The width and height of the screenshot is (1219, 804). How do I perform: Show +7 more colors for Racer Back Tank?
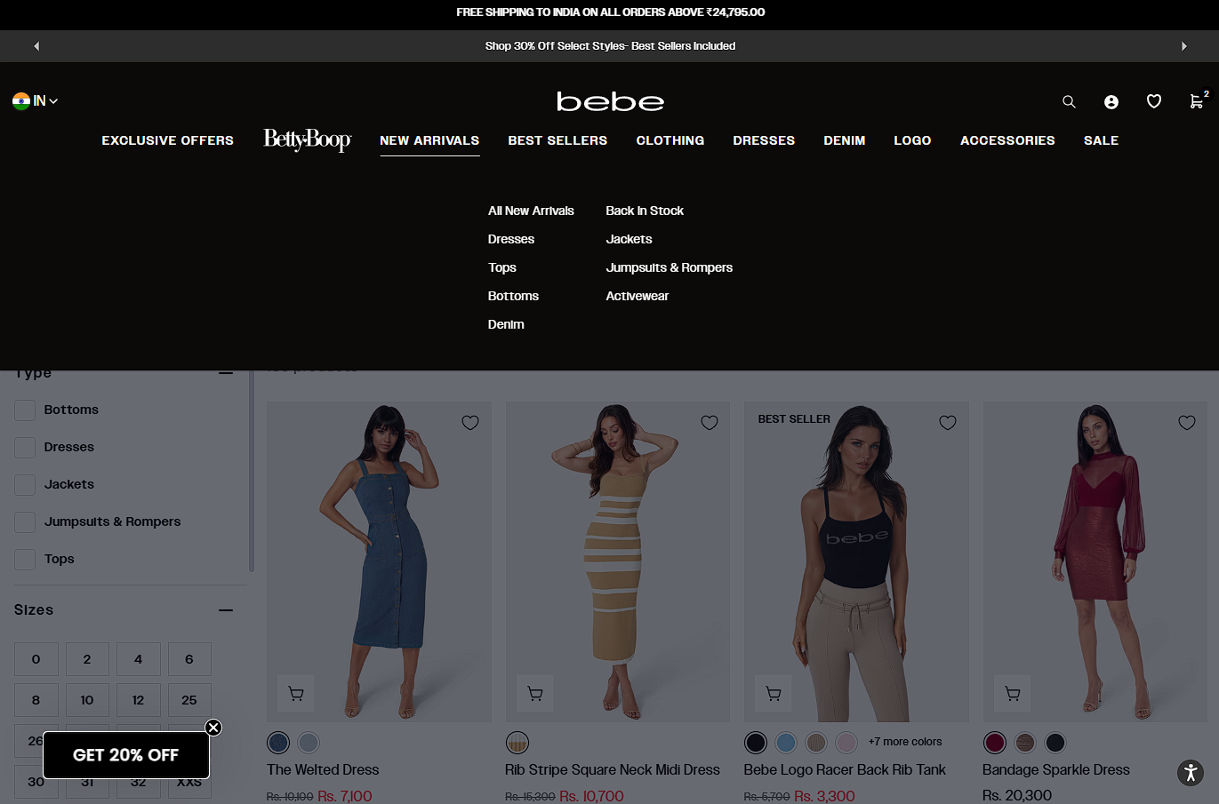pos(905,742)
